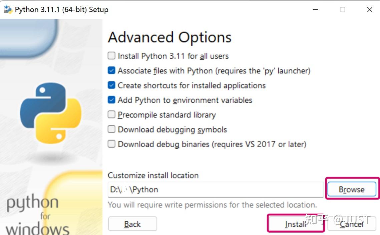380x235 pixels.
Task: Uncheck Add Python to environment variables
Action: [x=111, y=100]
